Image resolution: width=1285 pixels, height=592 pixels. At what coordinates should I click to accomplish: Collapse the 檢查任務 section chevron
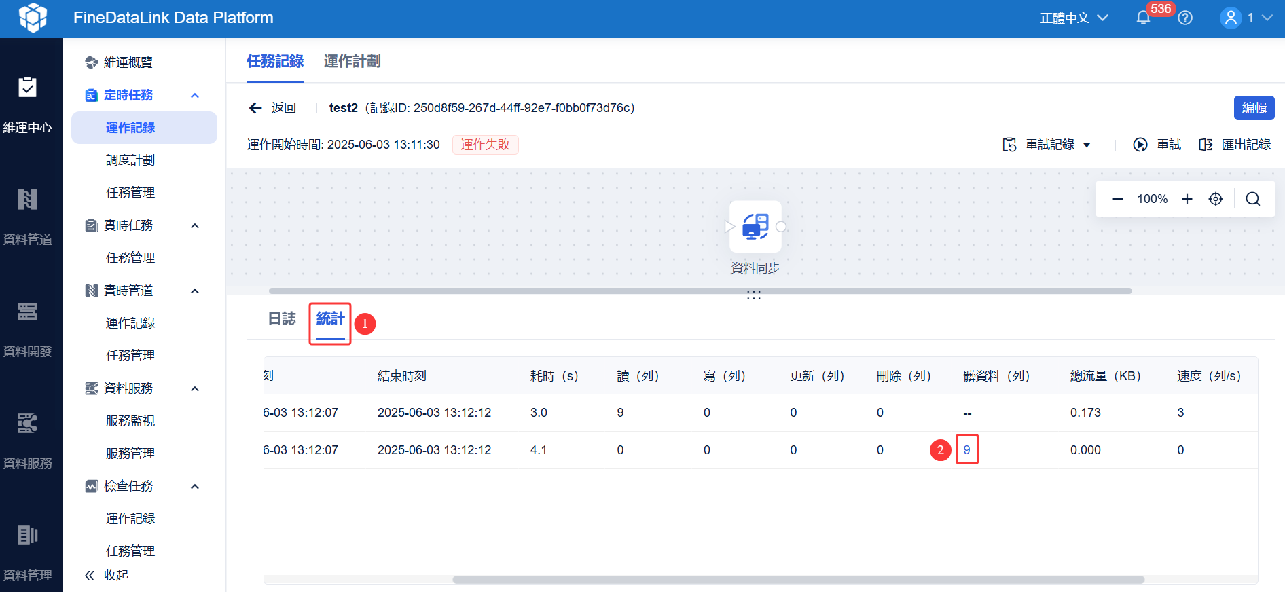[195, 487]
